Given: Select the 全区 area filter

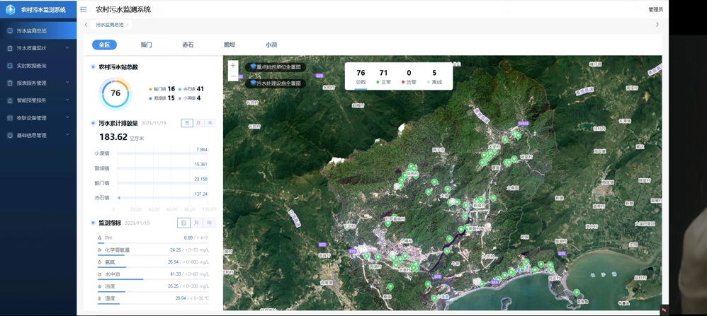Looking at the screenshot, I should pos(105,45).
